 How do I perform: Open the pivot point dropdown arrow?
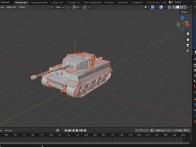pos(70,7)
